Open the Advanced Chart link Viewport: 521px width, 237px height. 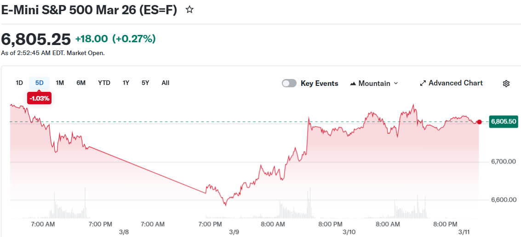[x=455, y=83]
